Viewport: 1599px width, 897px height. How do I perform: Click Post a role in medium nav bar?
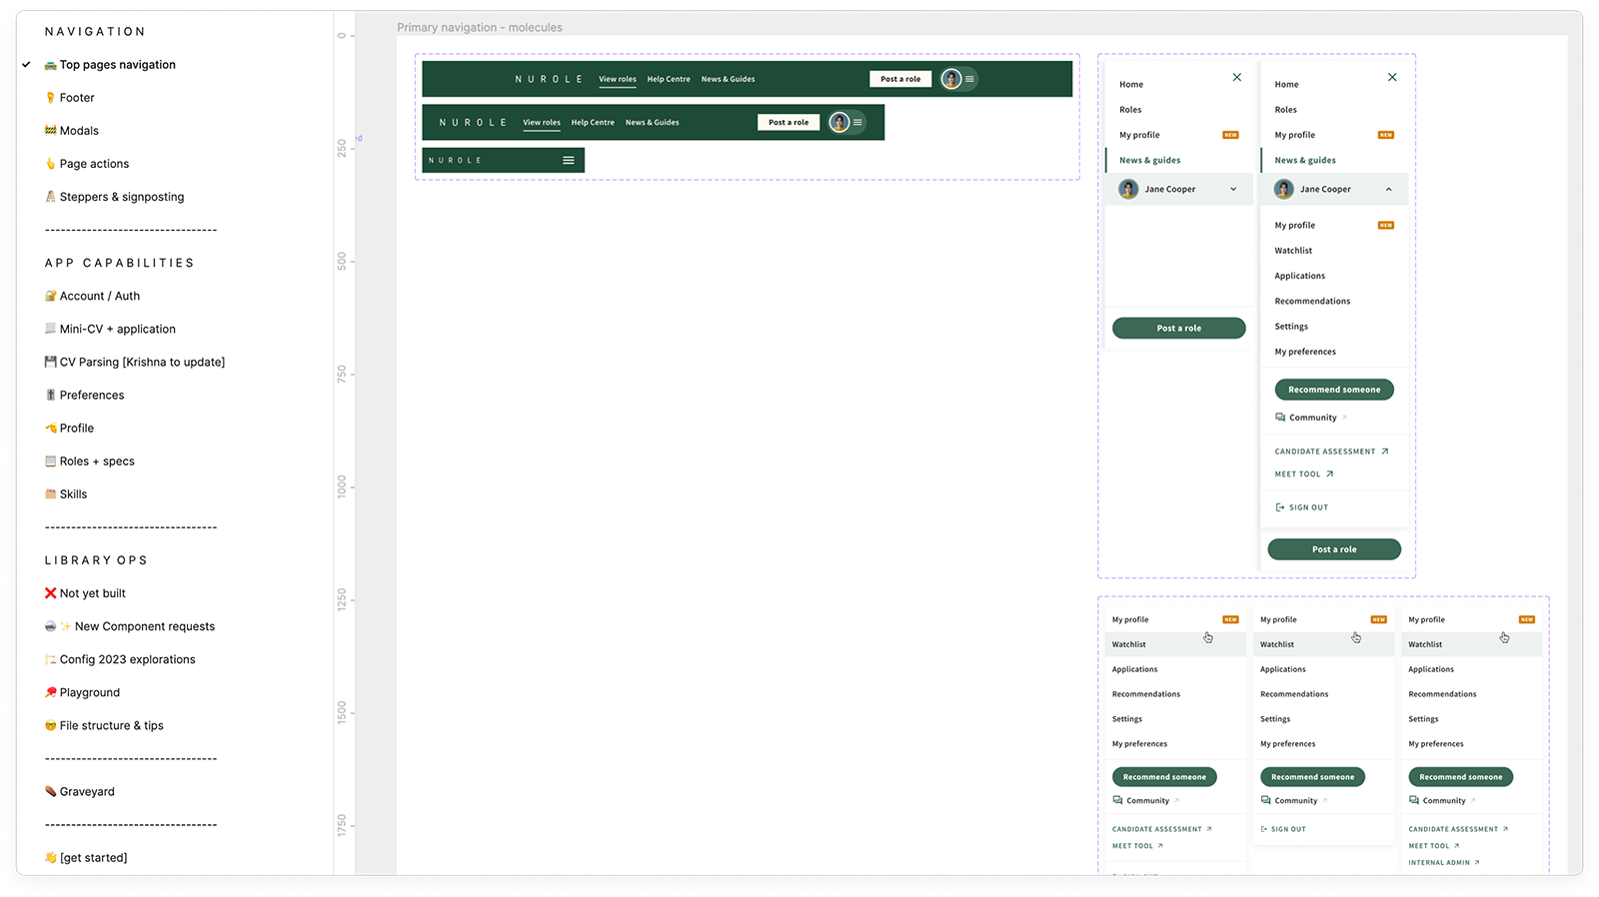(x=789, y=122)
